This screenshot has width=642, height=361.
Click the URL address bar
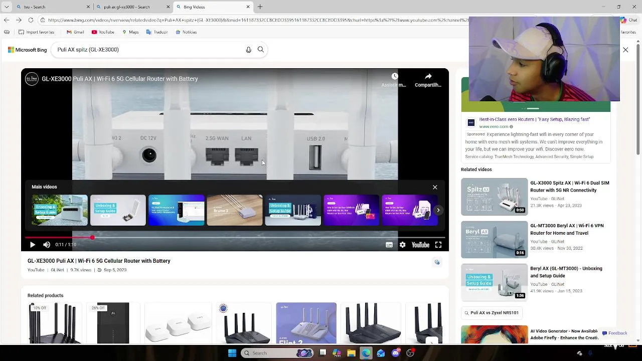[x=257, y=20]
